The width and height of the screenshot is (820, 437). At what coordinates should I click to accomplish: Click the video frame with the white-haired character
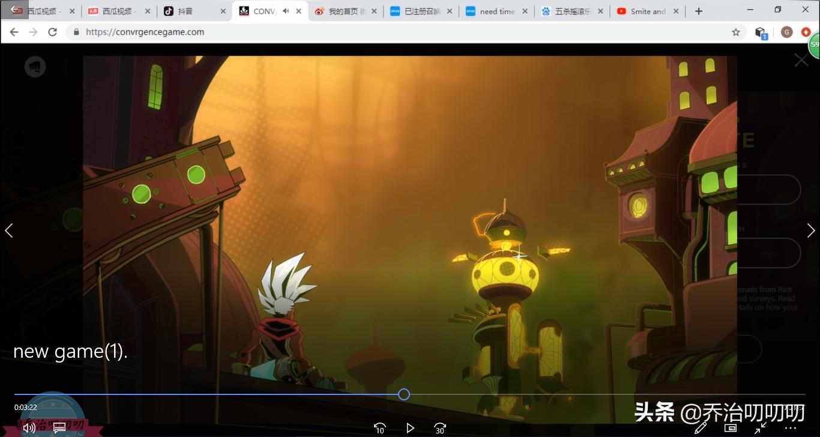[410, 239]
